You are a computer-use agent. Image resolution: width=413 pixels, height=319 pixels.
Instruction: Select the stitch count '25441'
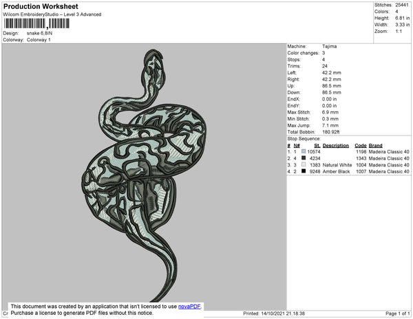402,5
